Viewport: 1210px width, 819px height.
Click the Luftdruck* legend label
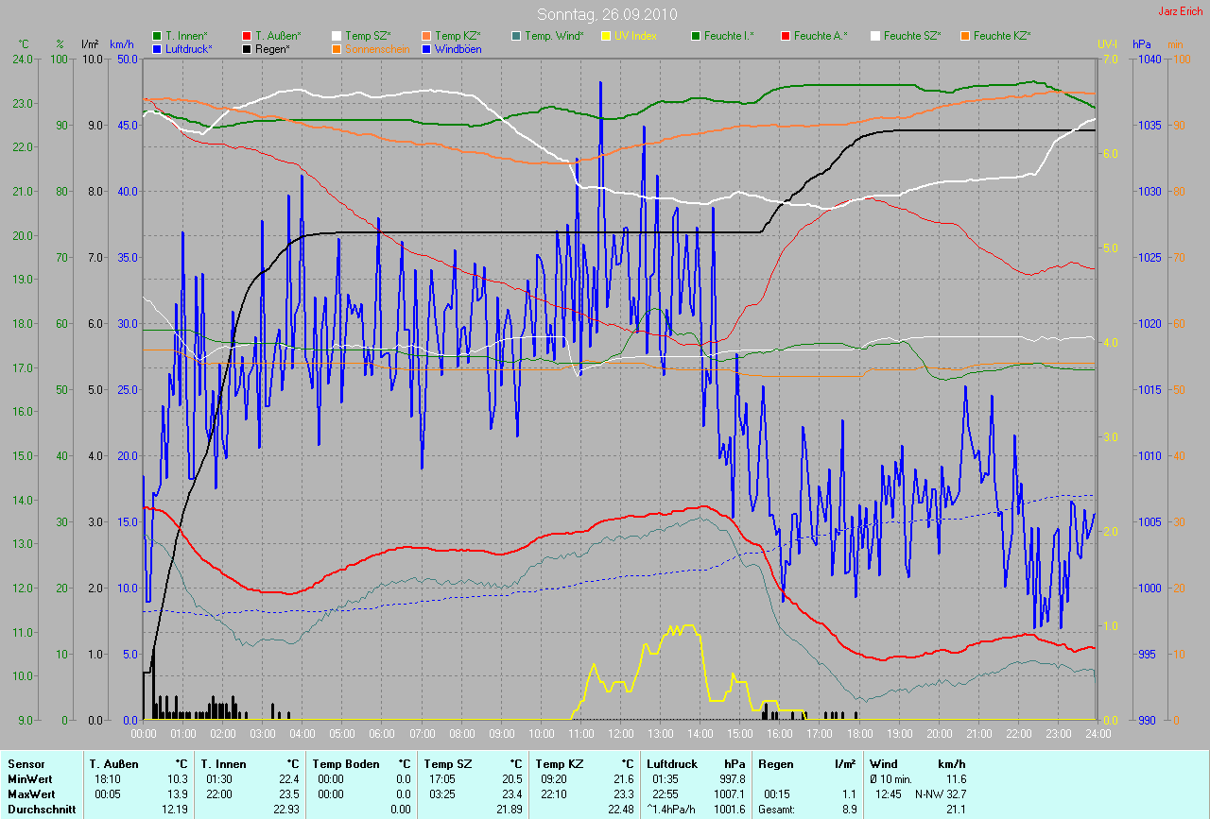(189, 48)
